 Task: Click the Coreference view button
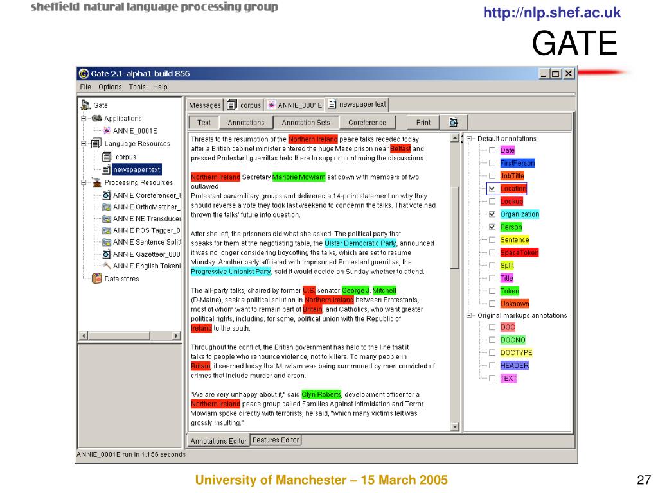pyautogui.click(x=367, y=123)
